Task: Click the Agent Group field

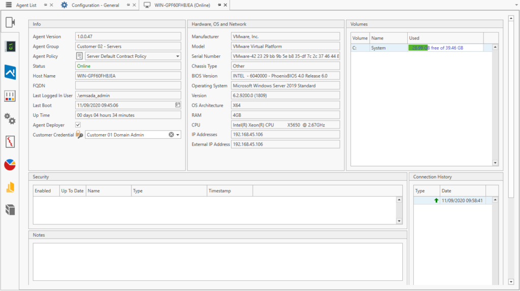Action: [x=128, y=46]
